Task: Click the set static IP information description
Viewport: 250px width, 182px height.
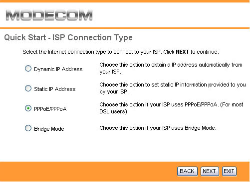Action: tap(173, 88)
